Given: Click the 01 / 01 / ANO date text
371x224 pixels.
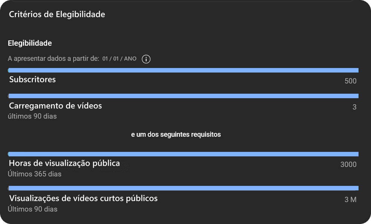Looking at the screenshot, I should tap(119, 59).
